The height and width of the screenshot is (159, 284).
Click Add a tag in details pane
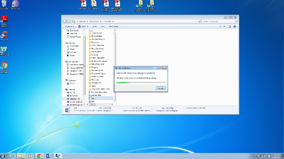click(169, 108)
